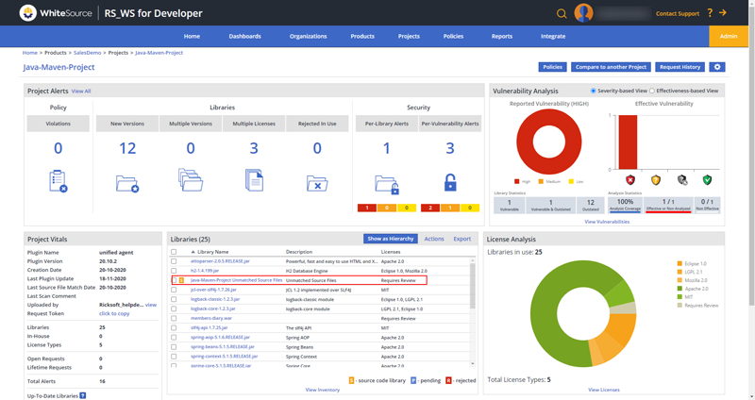Click the New Versions folder icon
This screenshot has width=755, height=400.
(127, 184)
